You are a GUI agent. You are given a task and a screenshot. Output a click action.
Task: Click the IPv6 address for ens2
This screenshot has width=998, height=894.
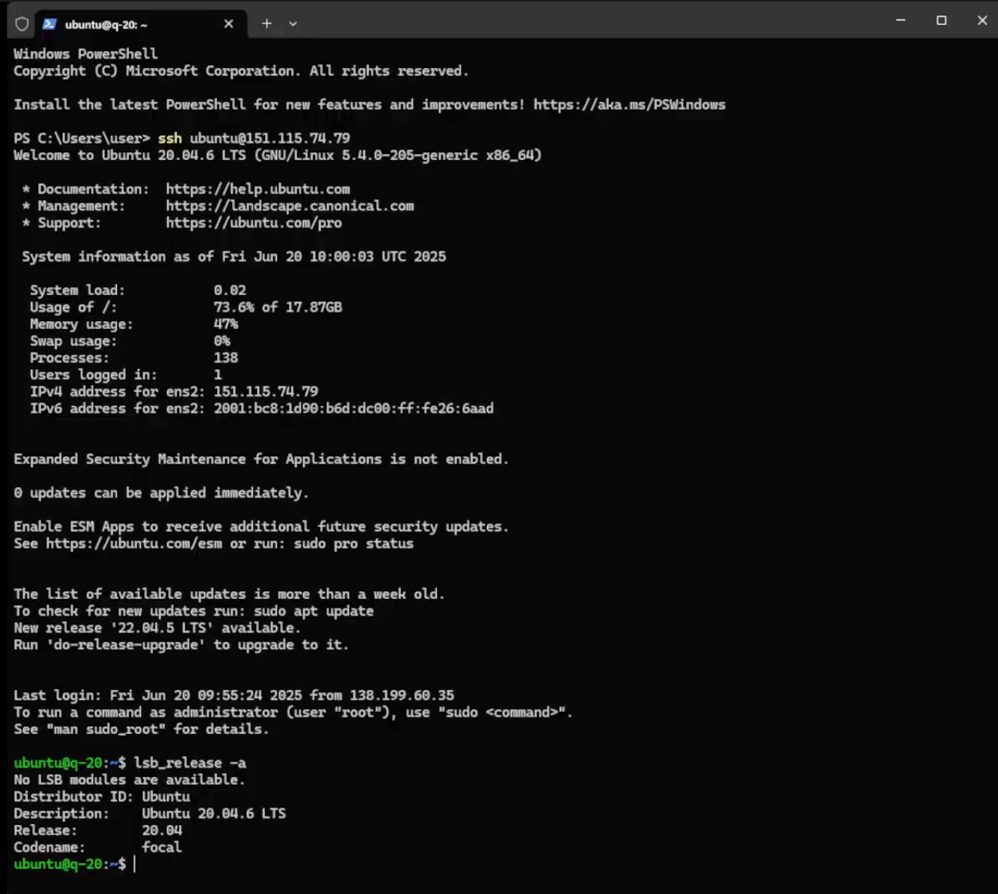[354, 408]
